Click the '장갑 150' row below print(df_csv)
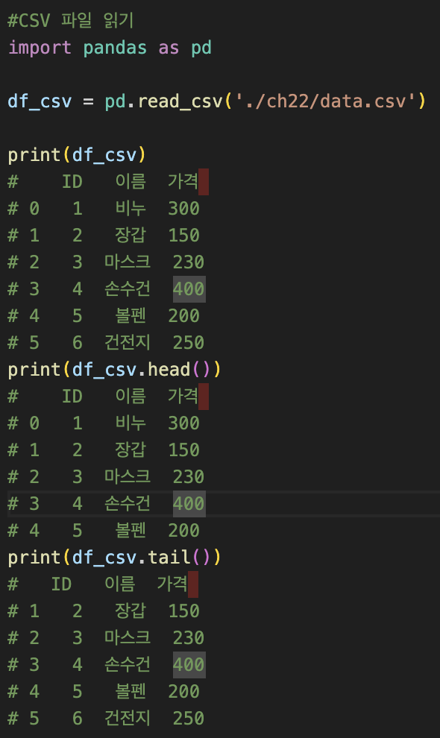 pyautogui.click(x=104, y=236)
